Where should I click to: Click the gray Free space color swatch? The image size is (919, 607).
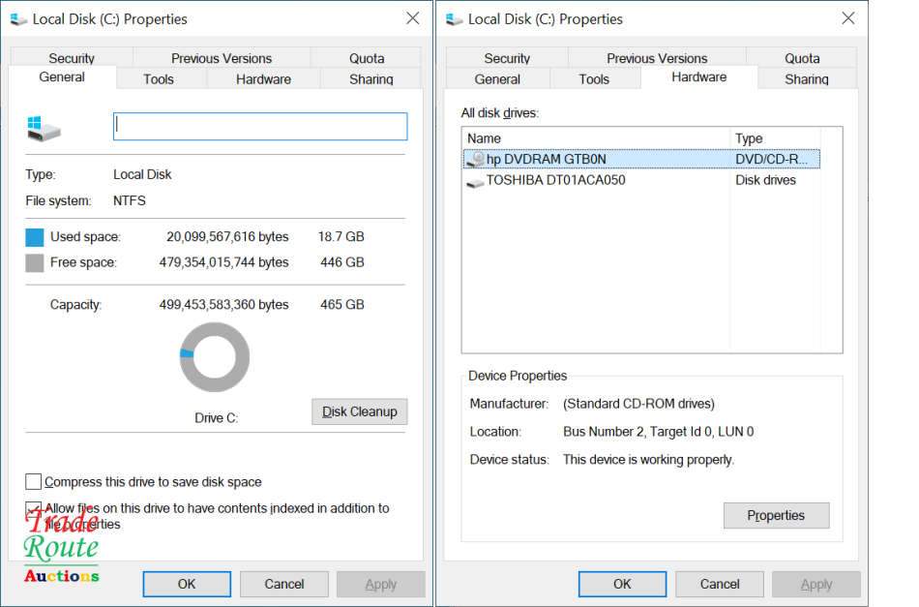pos(35,262)
